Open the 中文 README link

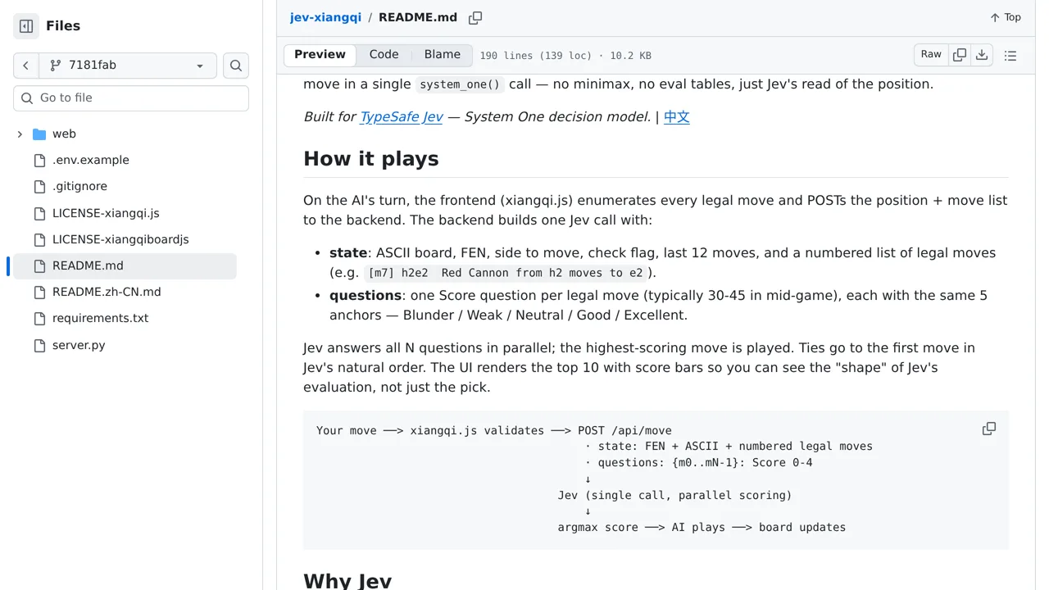pos(677,116)
